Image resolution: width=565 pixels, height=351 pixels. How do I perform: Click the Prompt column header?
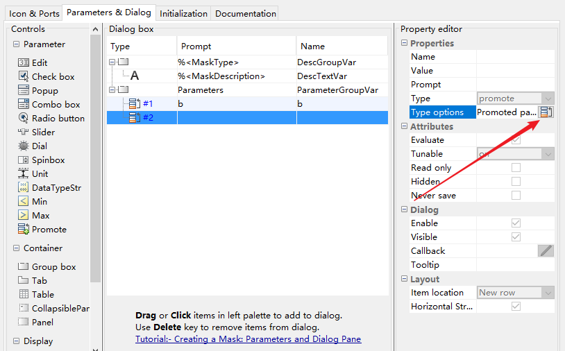[x=237, y=46]
